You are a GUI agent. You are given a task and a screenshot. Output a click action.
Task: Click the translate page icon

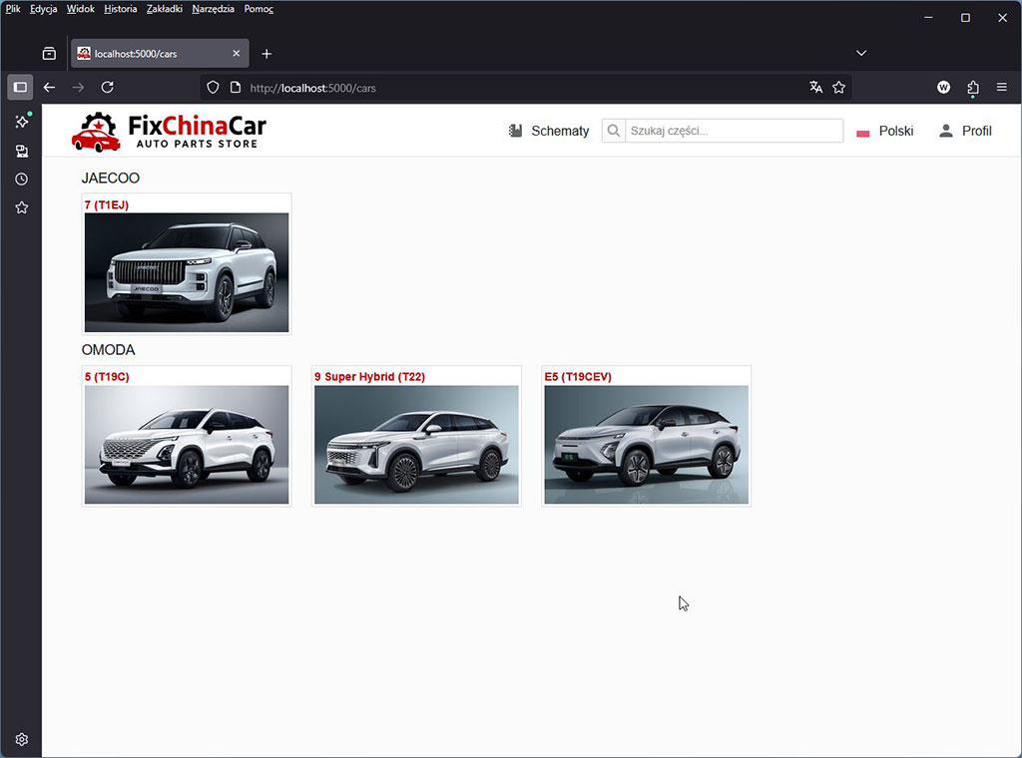(x=817, y=88)
